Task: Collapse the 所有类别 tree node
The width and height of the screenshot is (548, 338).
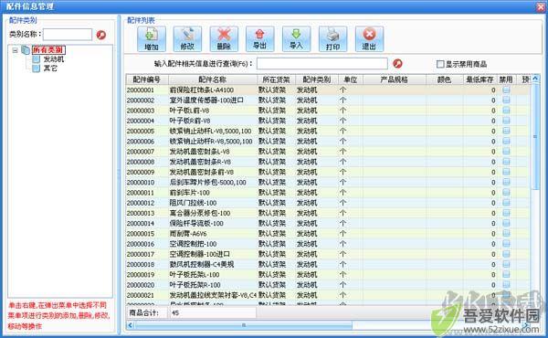Action: tap(15, 50)
